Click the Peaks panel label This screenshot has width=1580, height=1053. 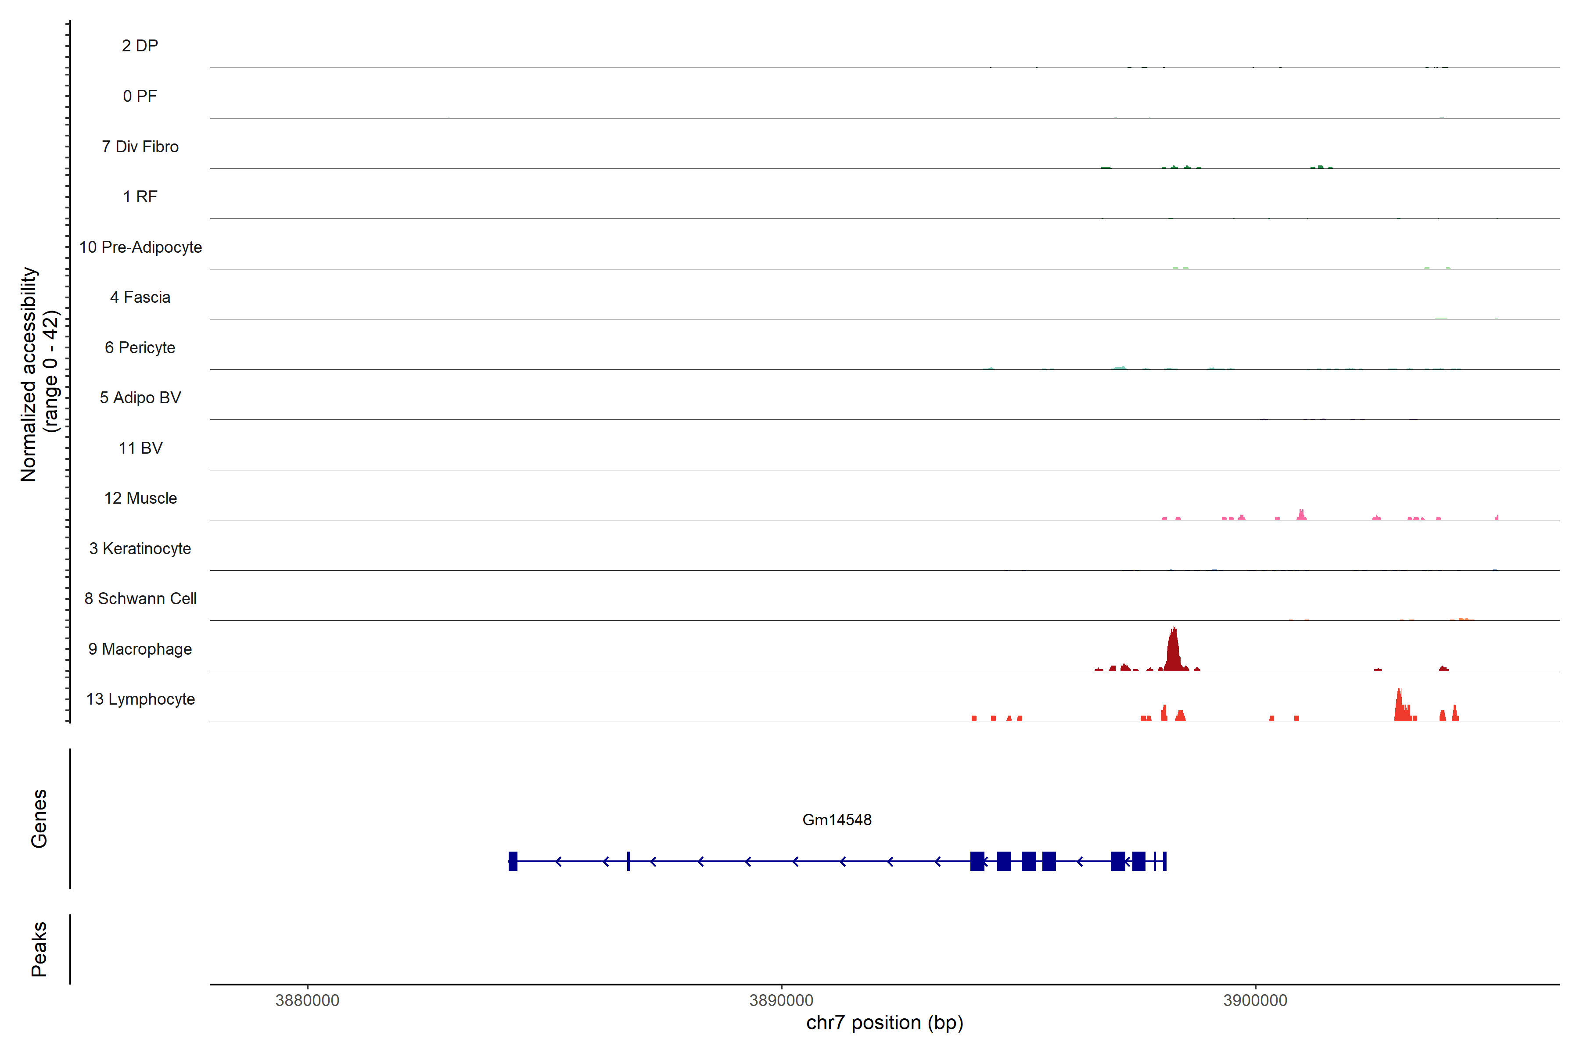(39, 948)
